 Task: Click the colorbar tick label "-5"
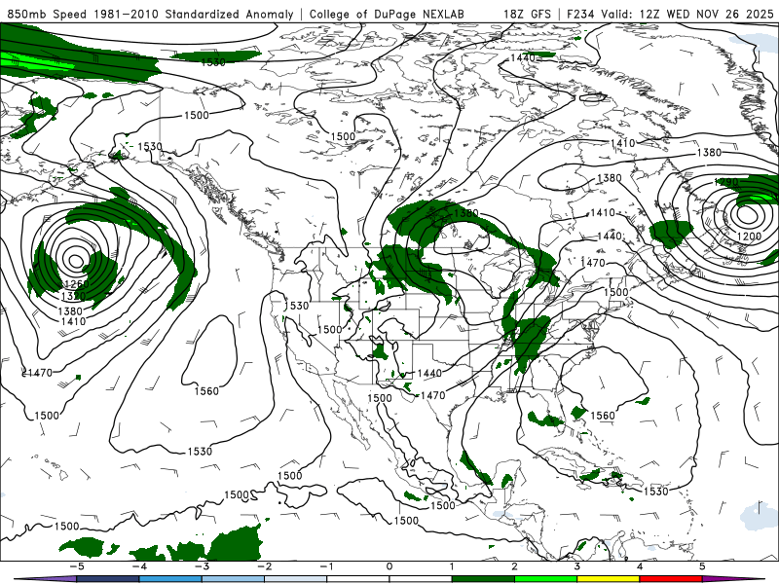76,566
